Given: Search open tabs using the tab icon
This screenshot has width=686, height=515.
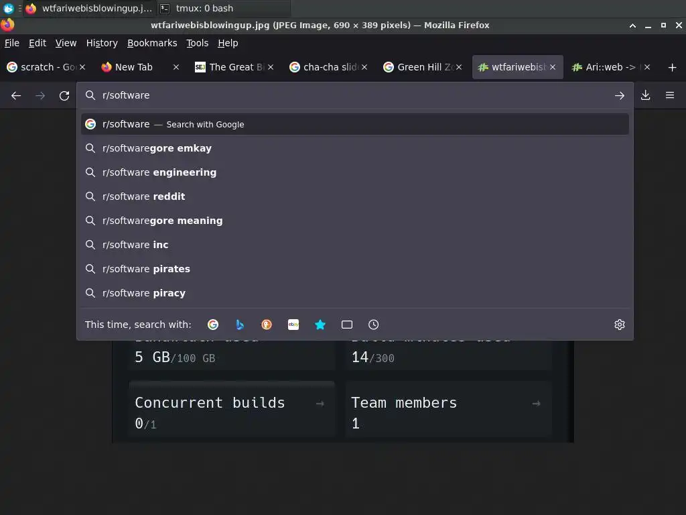Looking at the screenshot, I should tap(347, 325).
